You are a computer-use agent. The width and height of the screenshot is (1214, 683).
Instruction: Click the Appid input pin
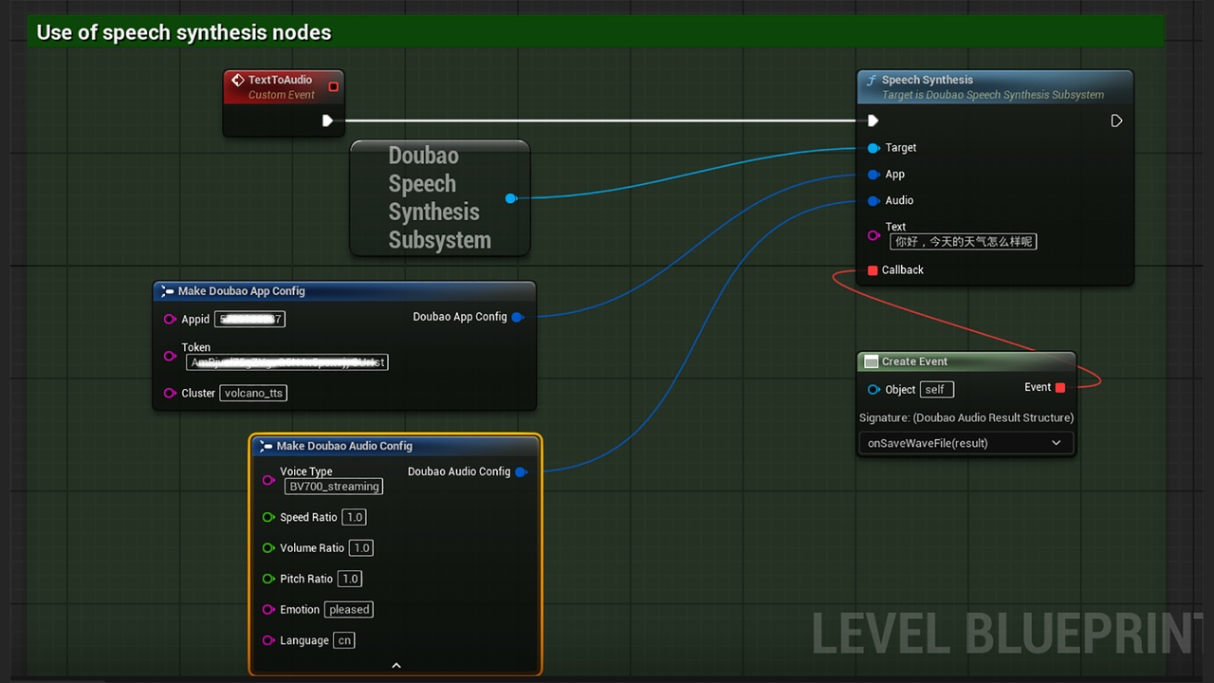[170, 320]
